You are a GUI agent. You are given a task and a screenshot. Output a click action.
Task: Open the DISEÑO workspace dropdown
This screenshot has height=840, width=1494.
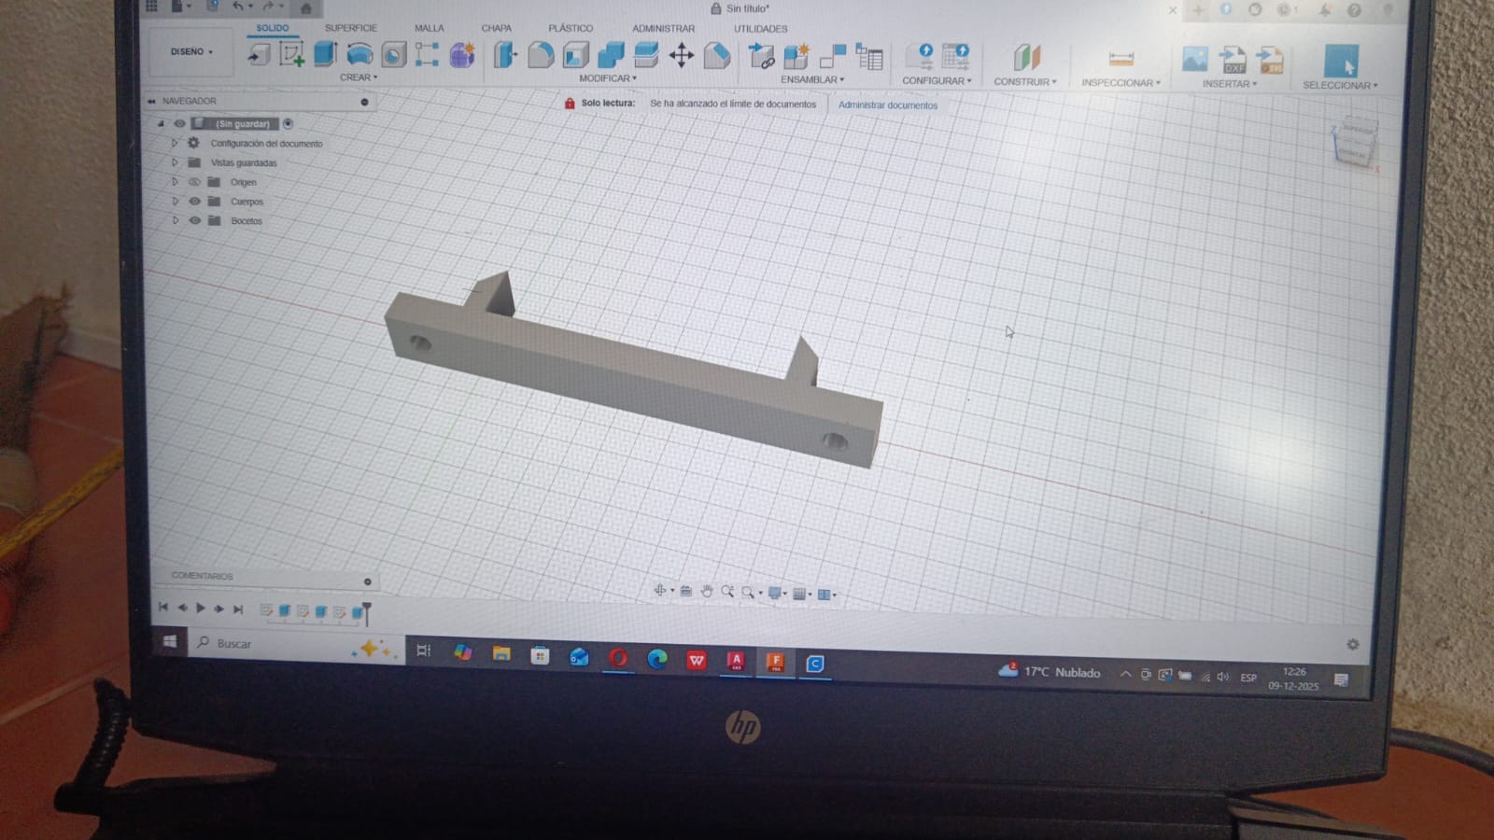pyautogui.click(x=191, y=52)
